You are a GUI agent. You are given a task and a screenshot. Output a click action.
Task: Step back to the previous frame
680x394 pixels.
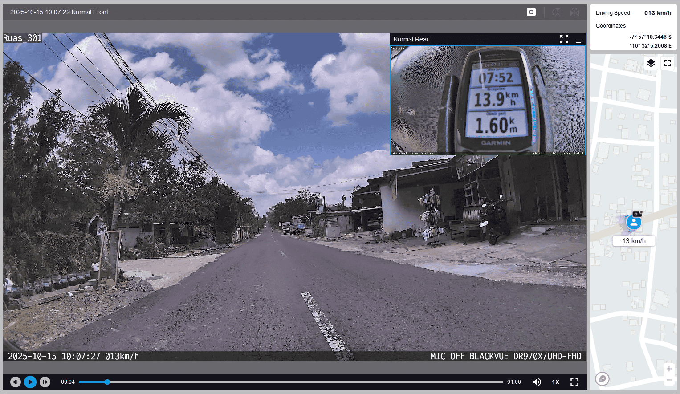16,382
